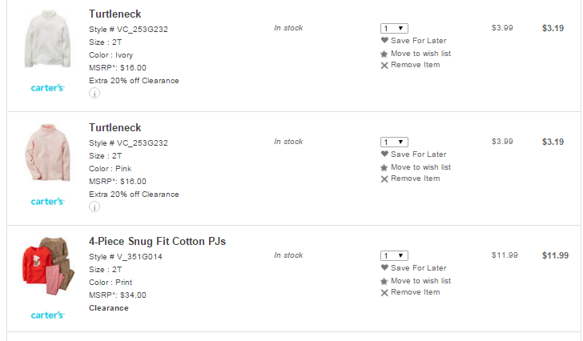Click the heart icon for Pink Turtleneck
Screen dimensions: 583x341
(x=384, y=154)
